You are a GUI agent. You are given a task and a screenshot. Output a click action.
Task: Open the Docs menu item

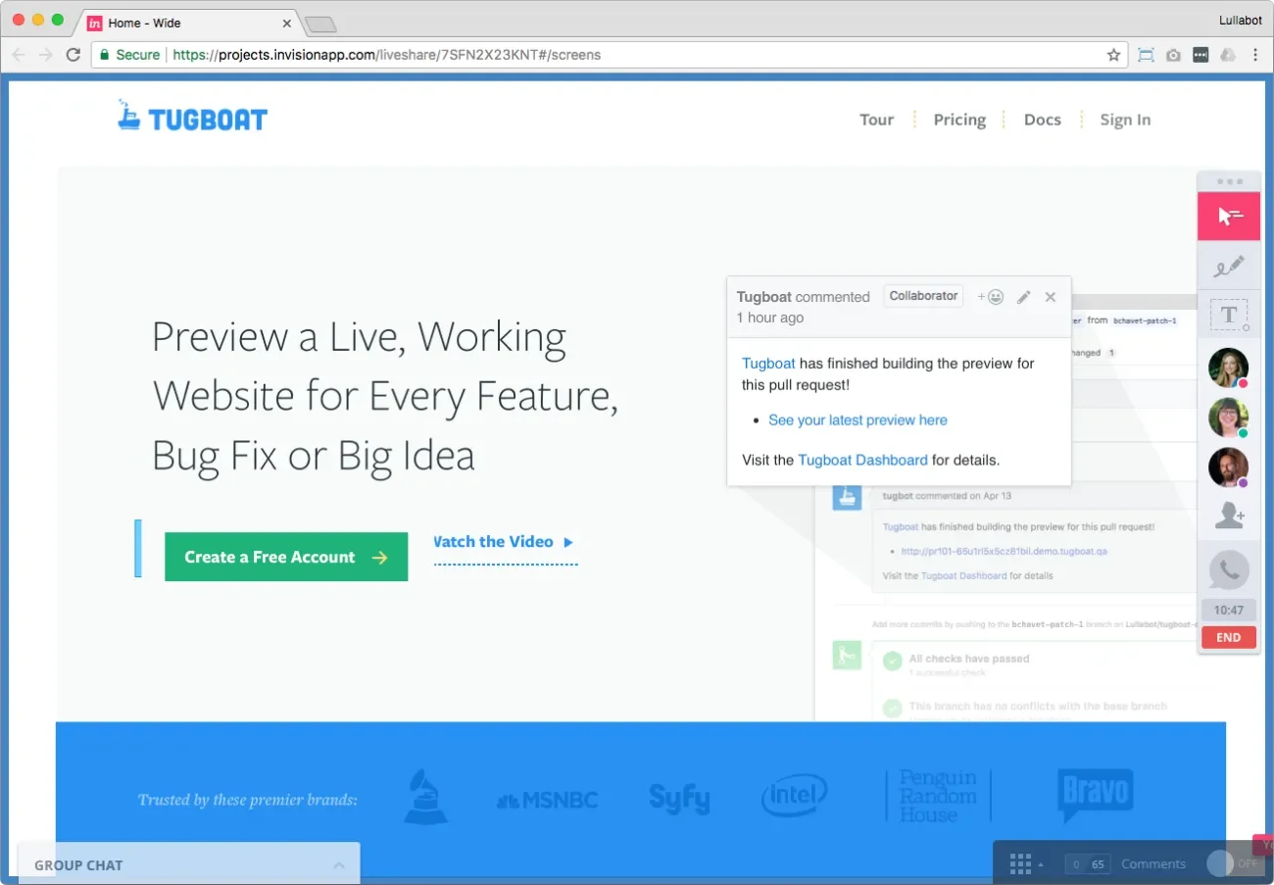tap(1042, 120)
